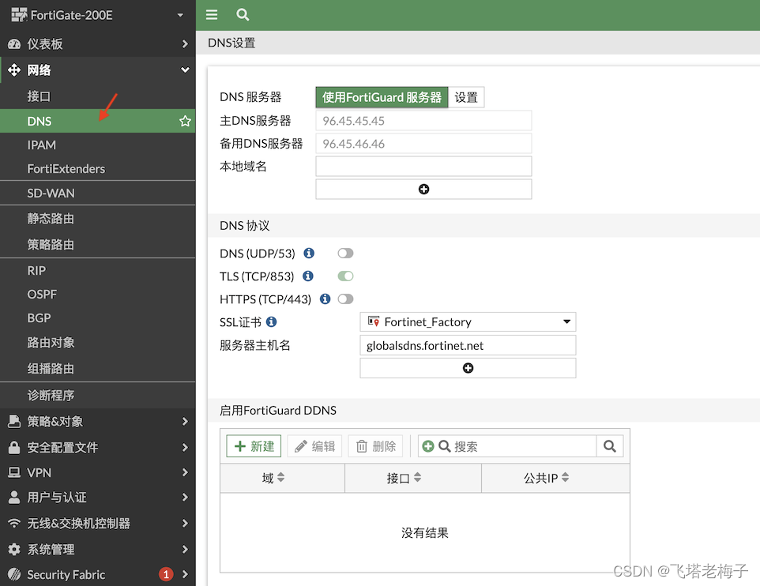
Task: Expand the 无线&交换机控制器 chevron
Action: tap(185, 523)
